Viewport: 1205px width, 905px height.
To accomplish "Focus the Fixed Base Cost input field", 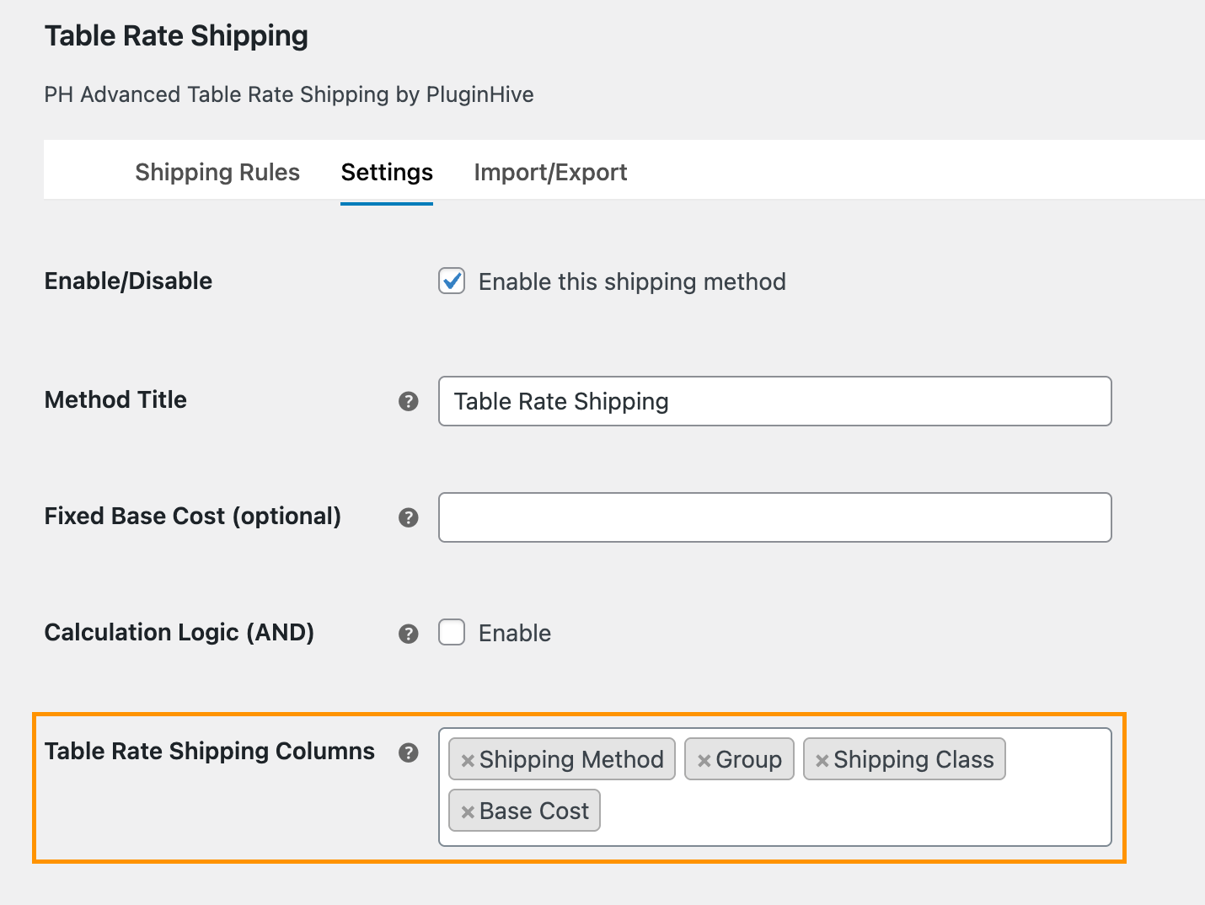I will 775,517.
